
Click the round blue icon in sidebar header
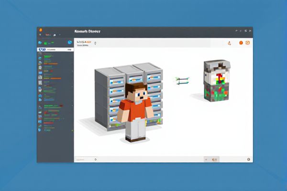click(70, 42)
